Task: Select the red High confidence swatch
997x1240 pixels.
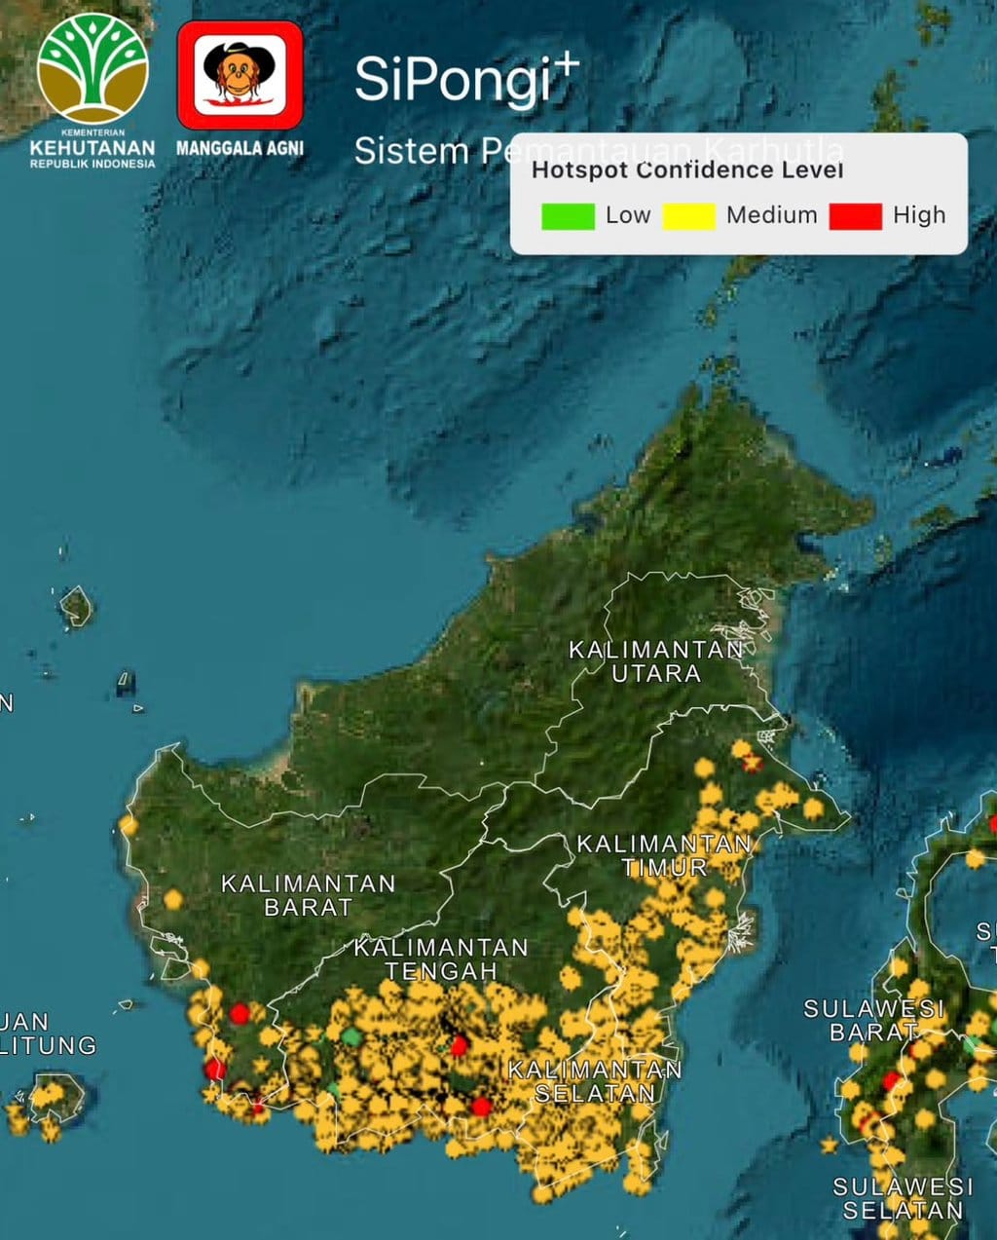Action: tap(856, 216)
